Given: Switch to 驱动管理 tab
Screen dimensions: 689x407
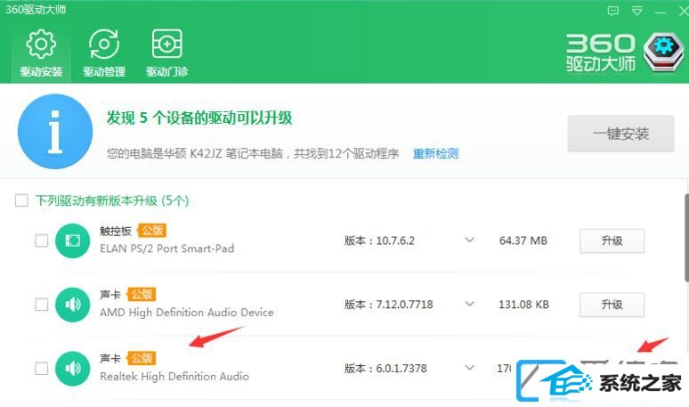Looking at the screenshot, I should point(104,53).
